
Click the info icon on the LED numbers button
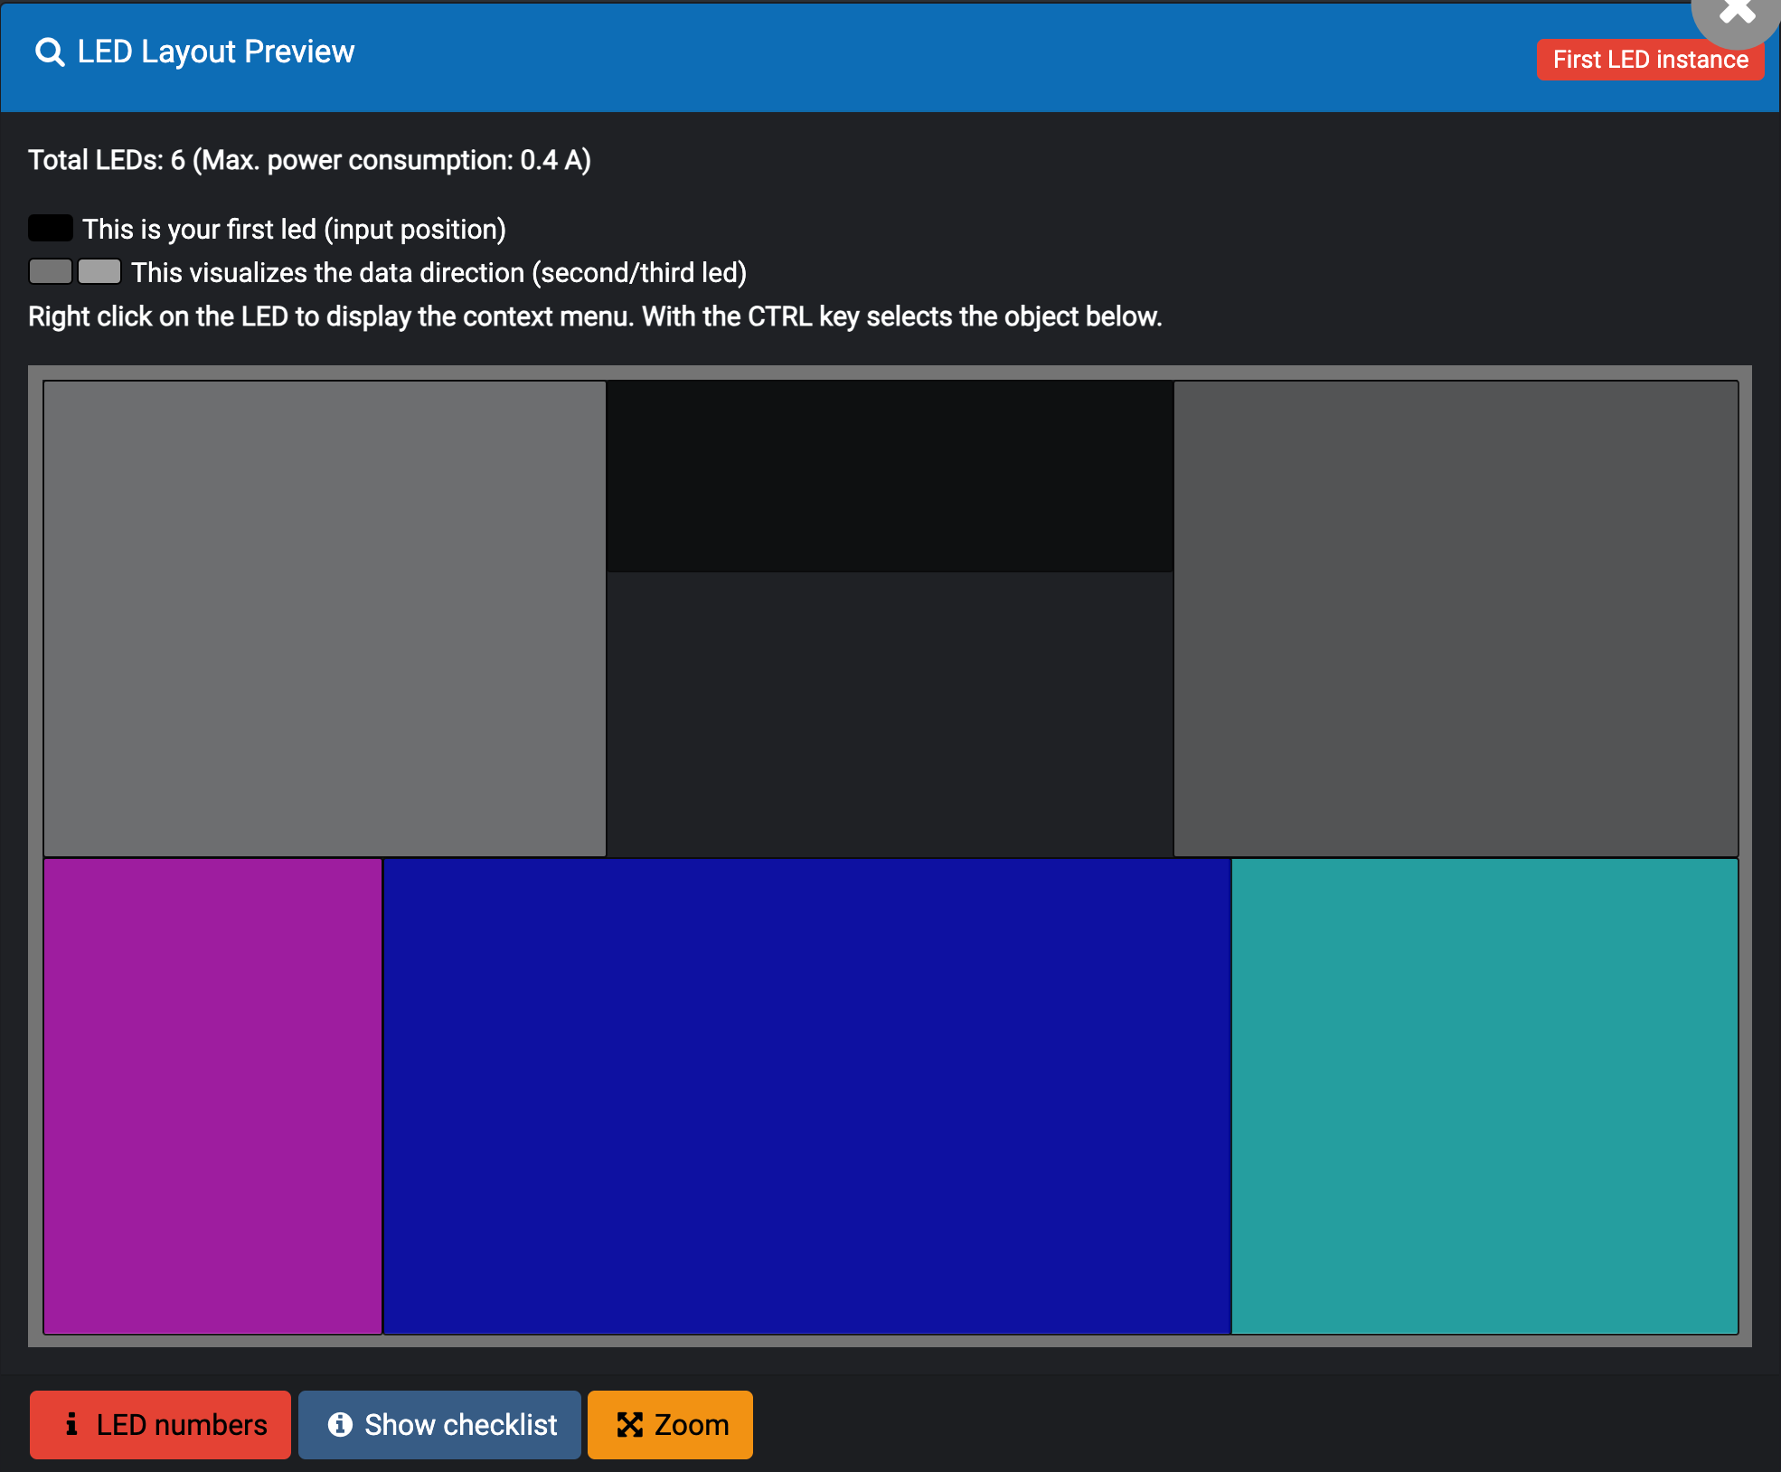71,1424
